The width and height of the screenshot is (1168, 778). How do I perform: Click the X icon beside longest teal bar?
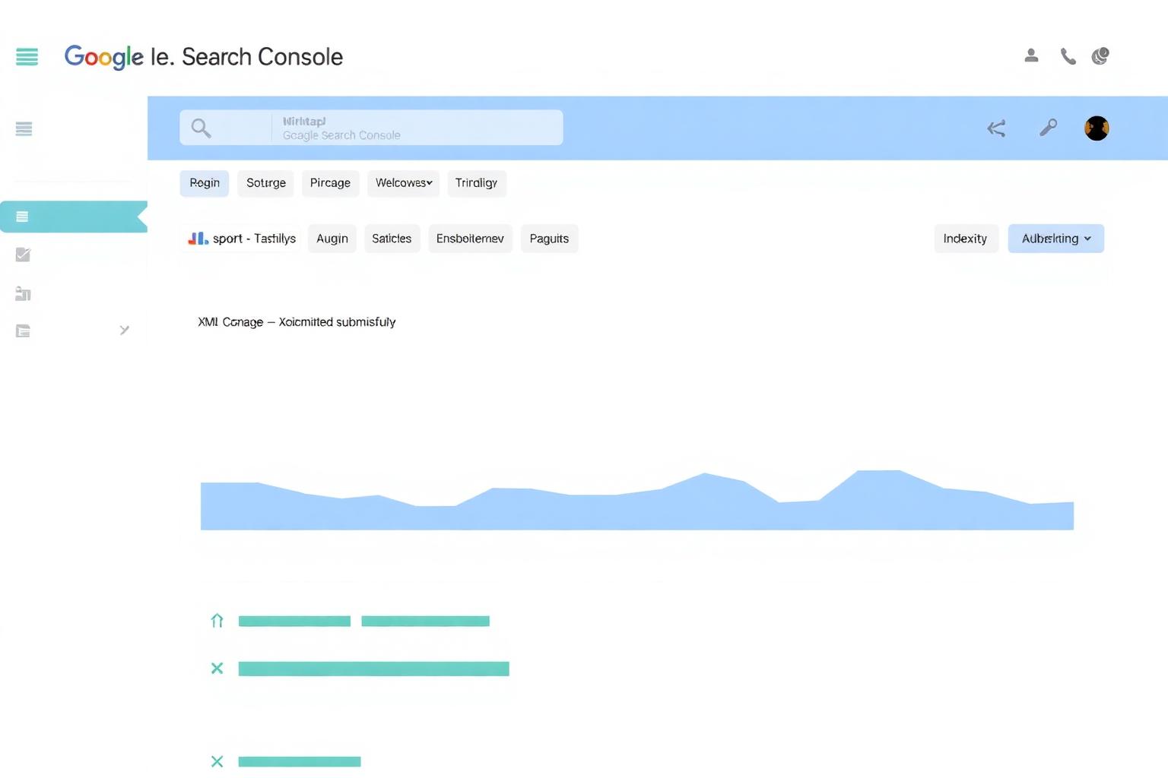pyautogui.click(x=217, y=669)
